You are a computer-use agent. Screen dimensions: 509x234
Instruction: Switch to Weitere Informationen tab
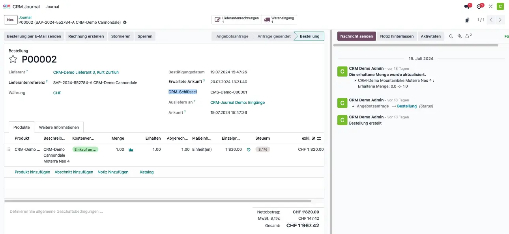point(59,127)
